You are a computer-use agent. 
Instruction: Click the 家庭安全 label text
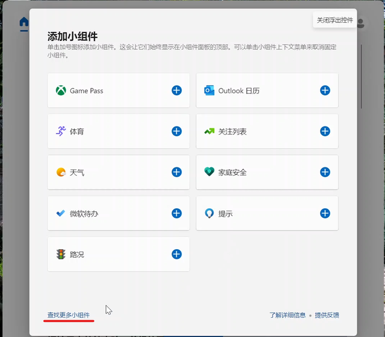[x=232, y=173]
